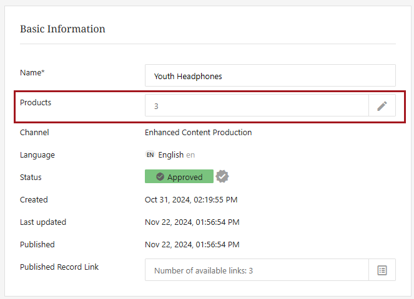Click the Products field showing 3
The height and width of the screenshot is (299, 414).
click(257, 106)
